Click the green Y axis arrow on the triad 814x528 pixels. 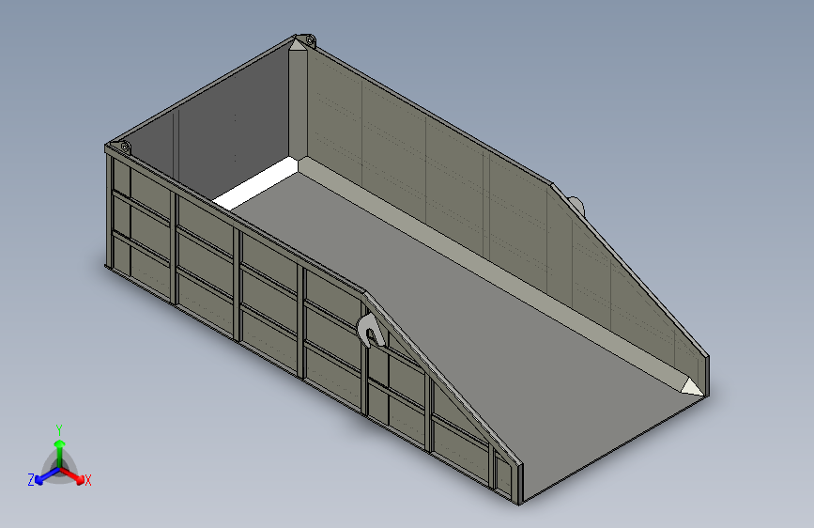click(60, 452)
